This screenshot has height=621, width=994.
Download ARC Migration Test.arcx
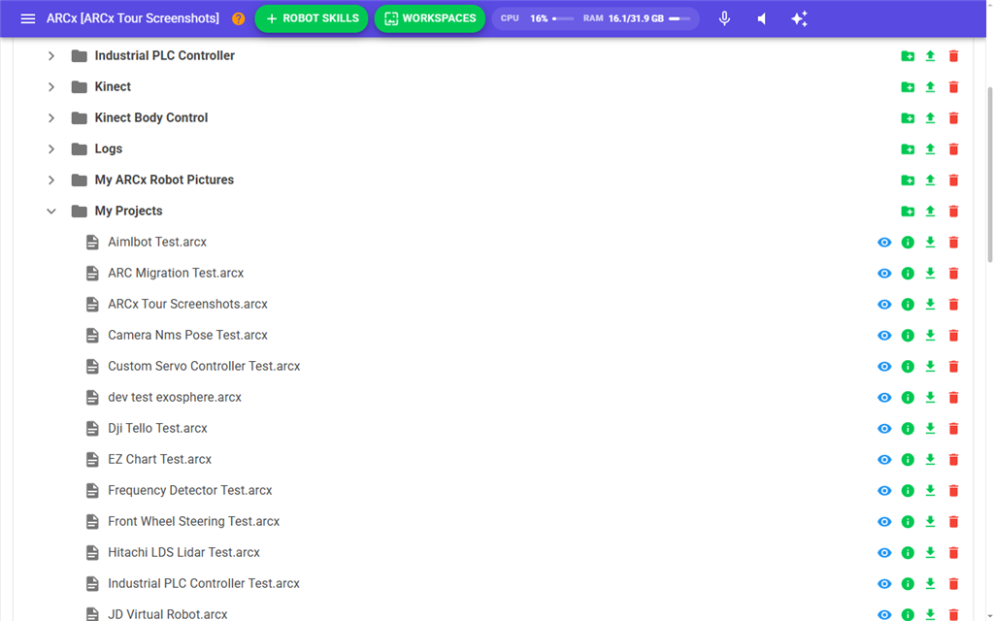(930, 273)
